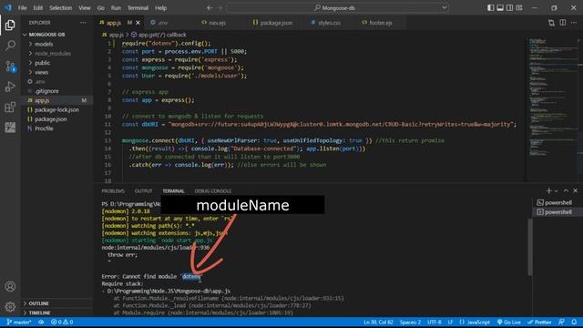
Task: Click Ln 30, Col 62 cursor position
Action: click(x=378, y=322)
